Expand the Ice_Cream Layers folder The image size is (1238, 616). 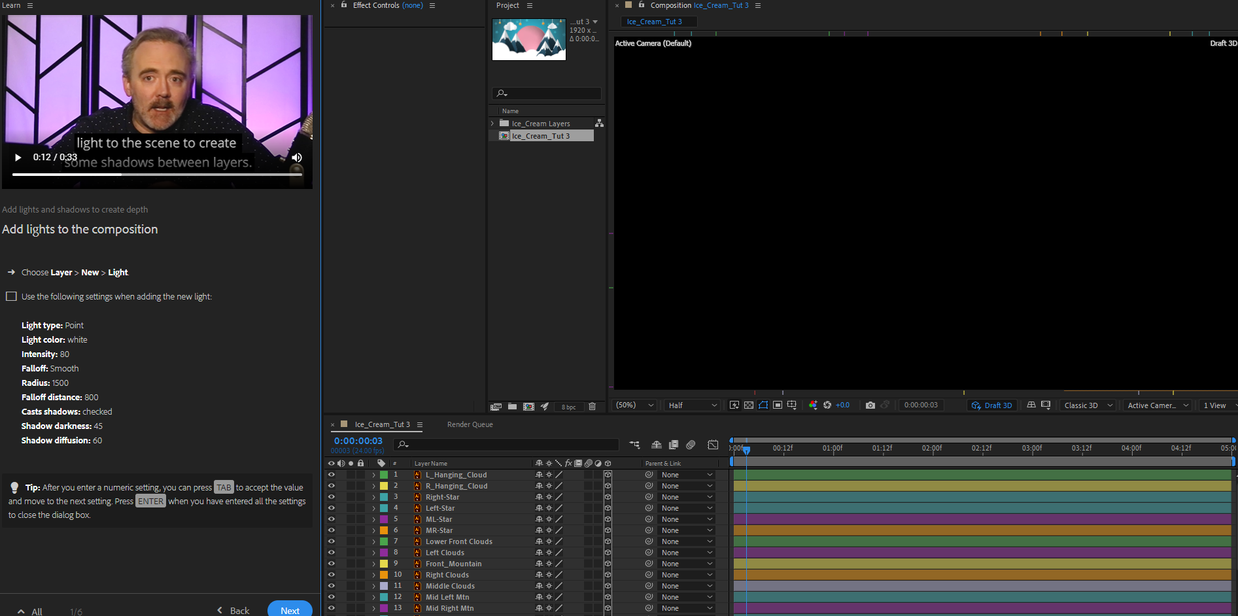pyautogui.click(x=492, y=123)
